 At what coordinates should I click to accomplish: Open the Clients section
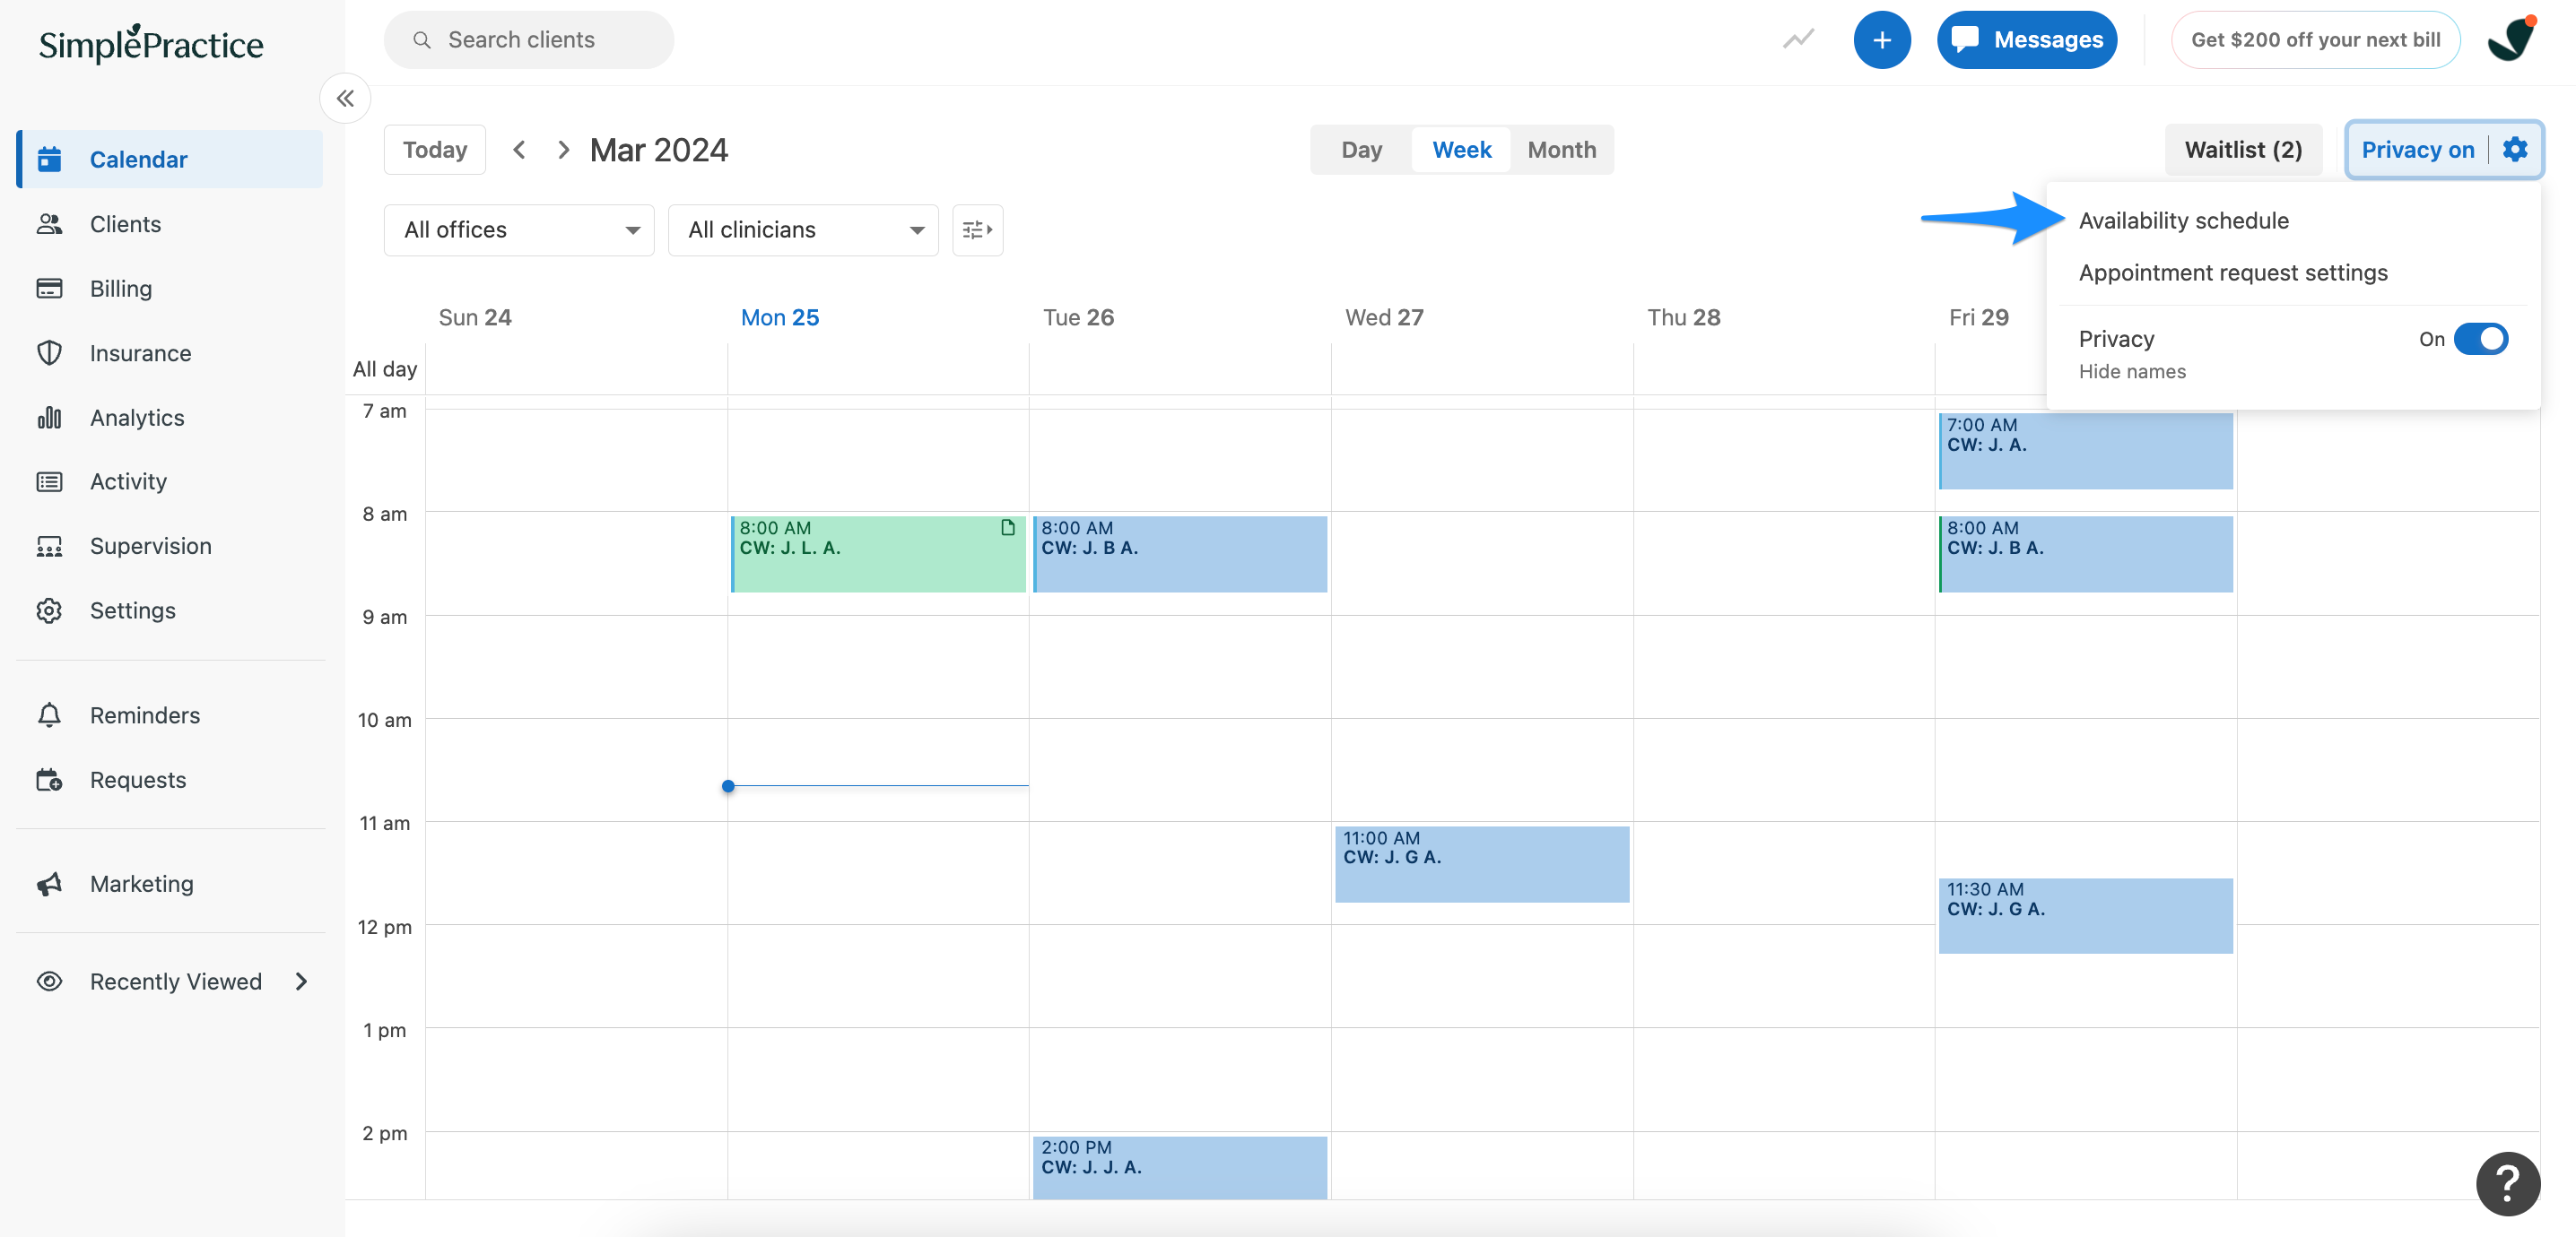click(x=125, y=224)
